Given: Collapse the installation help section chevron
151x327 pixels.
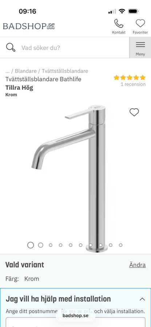Looking at the screenshot, I should click(142, 299).
